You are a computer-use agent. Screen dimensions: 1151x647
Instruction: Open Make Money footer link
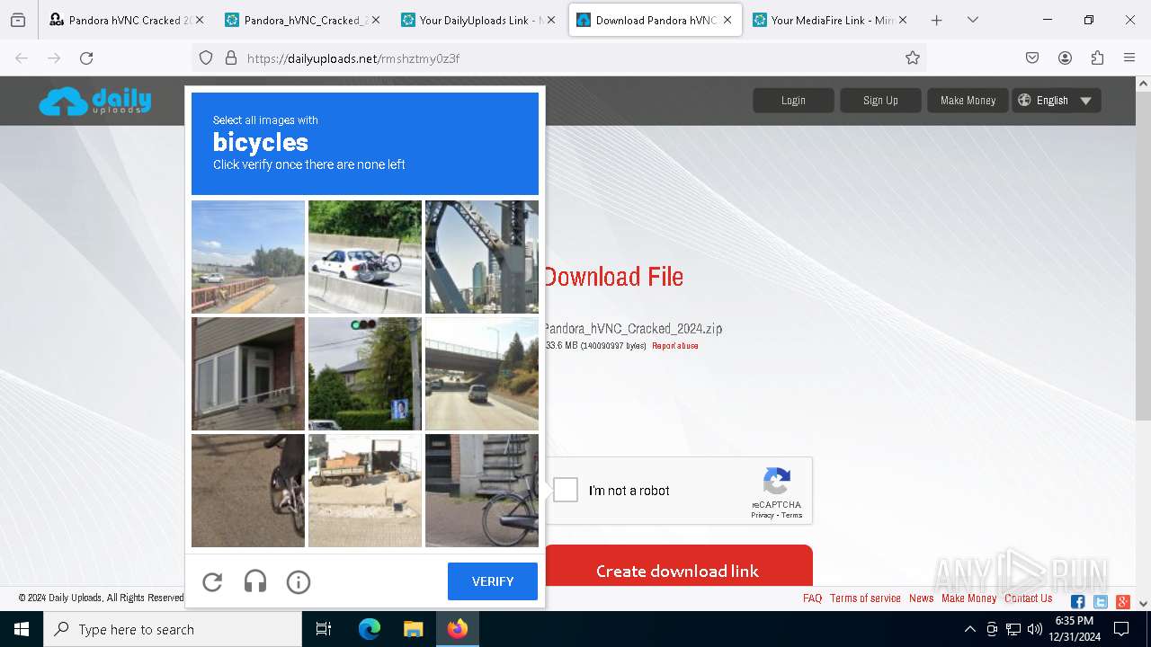tap(968, 598)
